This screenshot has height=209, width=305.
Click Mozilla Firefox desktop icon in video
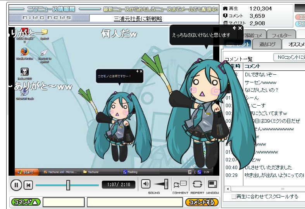(x=24, y=54)
